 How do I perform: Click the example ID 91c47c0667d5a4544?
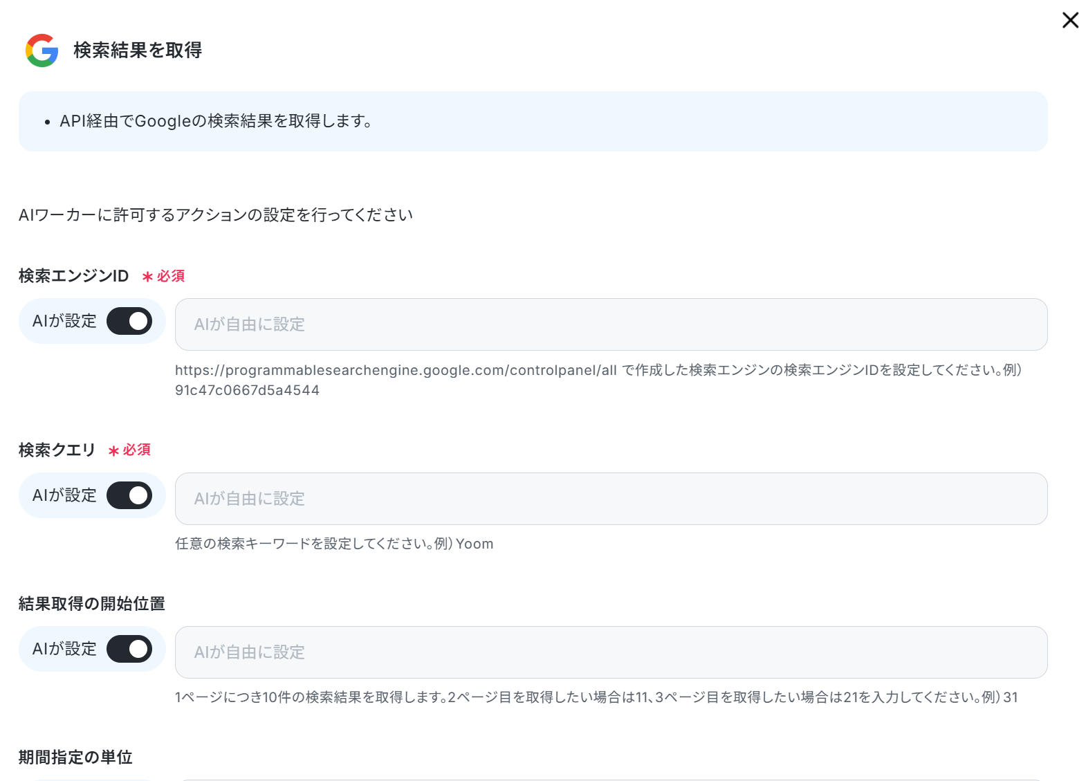(x=247, y=390)
